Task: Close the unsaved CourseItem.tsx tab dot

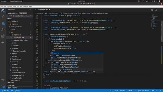Action: coord(49,10)
